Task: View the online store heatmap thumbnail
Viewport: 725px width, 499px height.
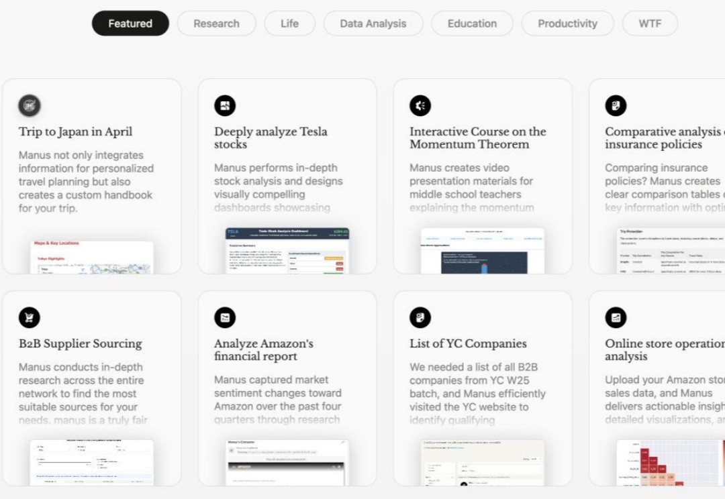Action: tap(671, 462)
